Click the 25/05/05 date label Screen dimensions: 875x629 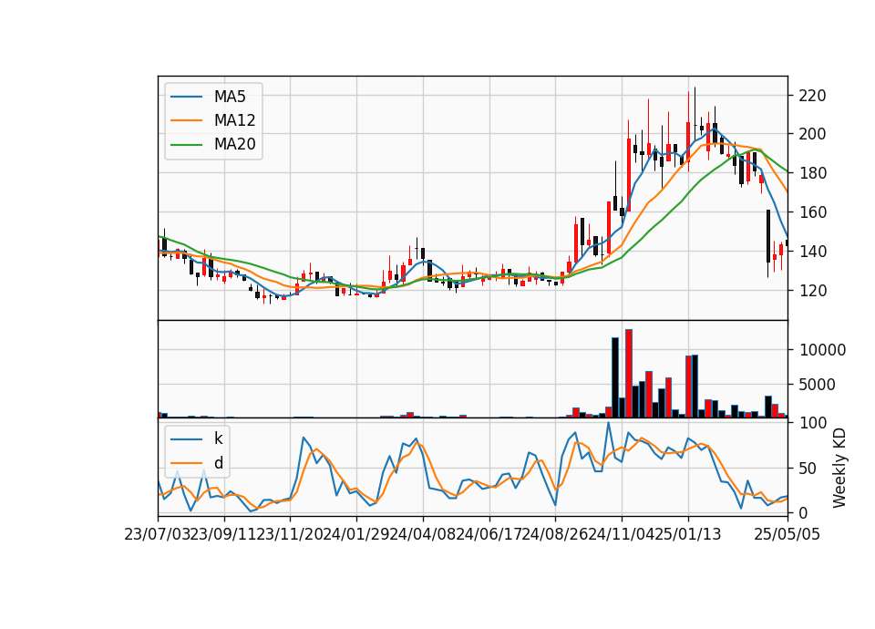click(787, 534)
